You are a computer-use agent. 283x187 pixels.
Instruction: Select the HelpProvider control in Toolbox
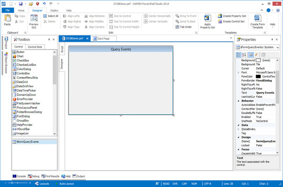coord(23,125)
